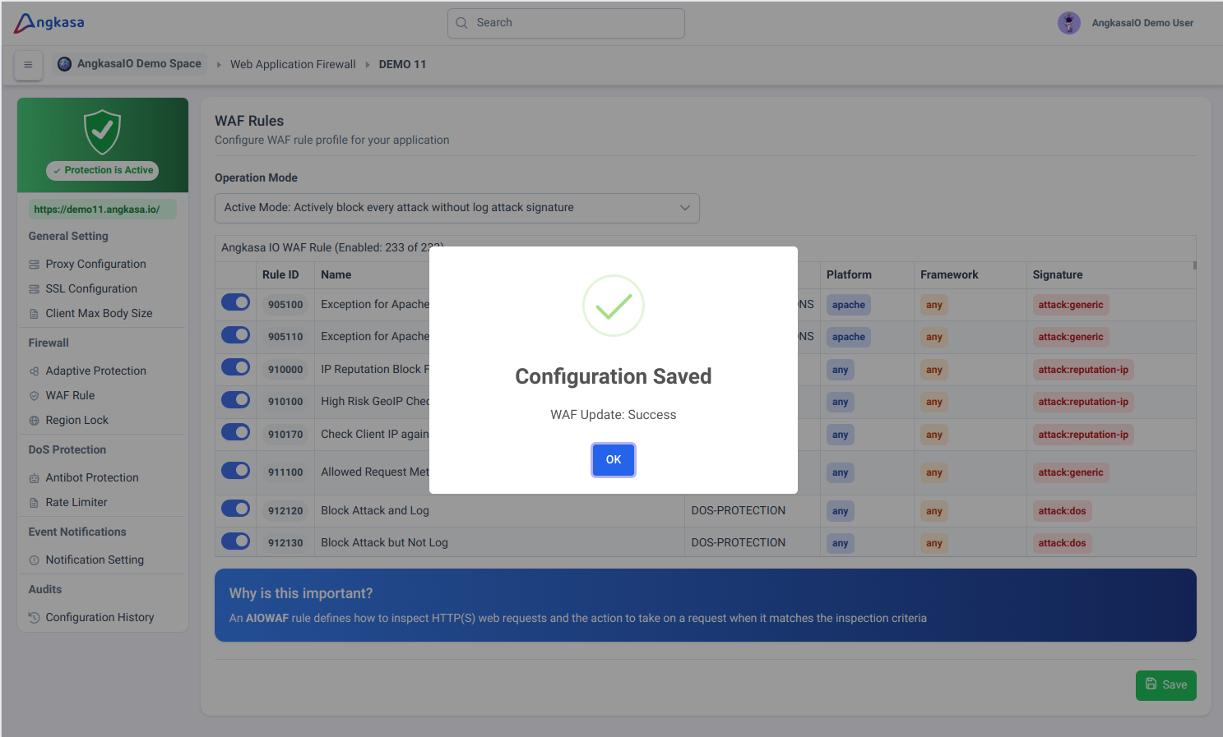Click the Notification Setting icon
This screenshot has width=1223, height=737.
[34, 560]
